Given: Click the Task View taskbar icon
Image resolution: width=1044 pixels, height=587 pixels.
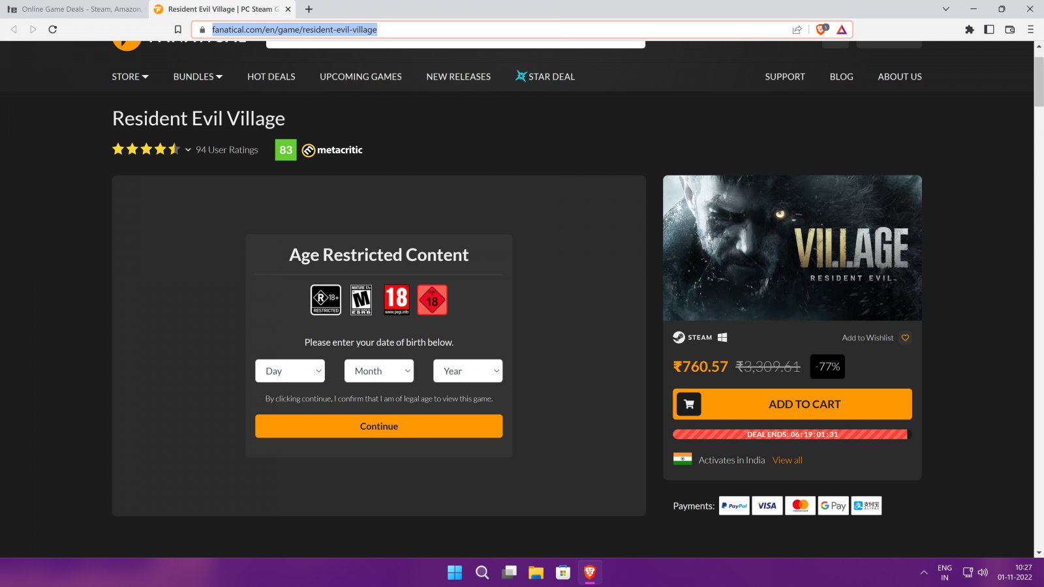Looking at the screenshot, I should point(509,573).
